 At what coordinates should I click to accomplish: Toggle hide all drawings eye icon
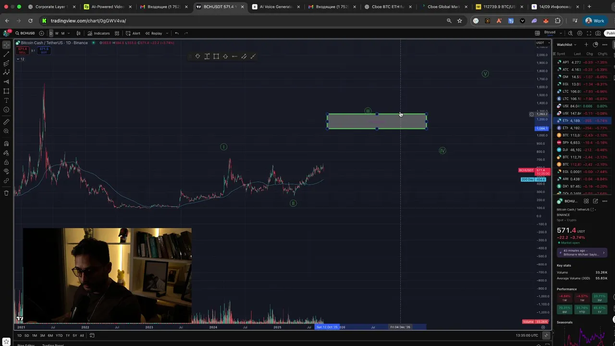6,171
